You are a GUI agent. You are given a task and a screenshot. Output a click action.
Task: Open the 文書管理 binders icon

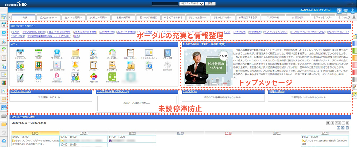point(39,65)
